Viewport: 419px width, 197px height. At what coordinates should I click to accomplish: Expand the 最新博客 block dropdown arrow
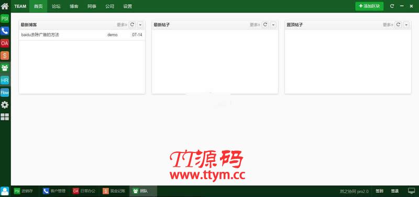point(140,25)
